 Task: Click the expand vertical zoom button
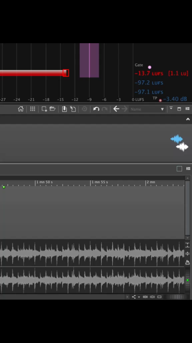[x=187, y=245]
